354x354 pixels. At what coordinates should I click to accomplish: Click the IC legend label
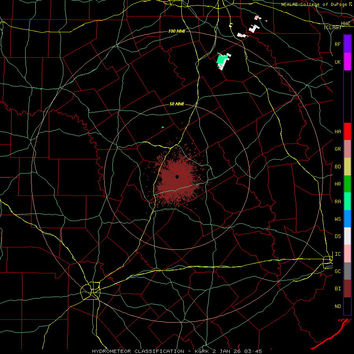click(x=337, y=254)
